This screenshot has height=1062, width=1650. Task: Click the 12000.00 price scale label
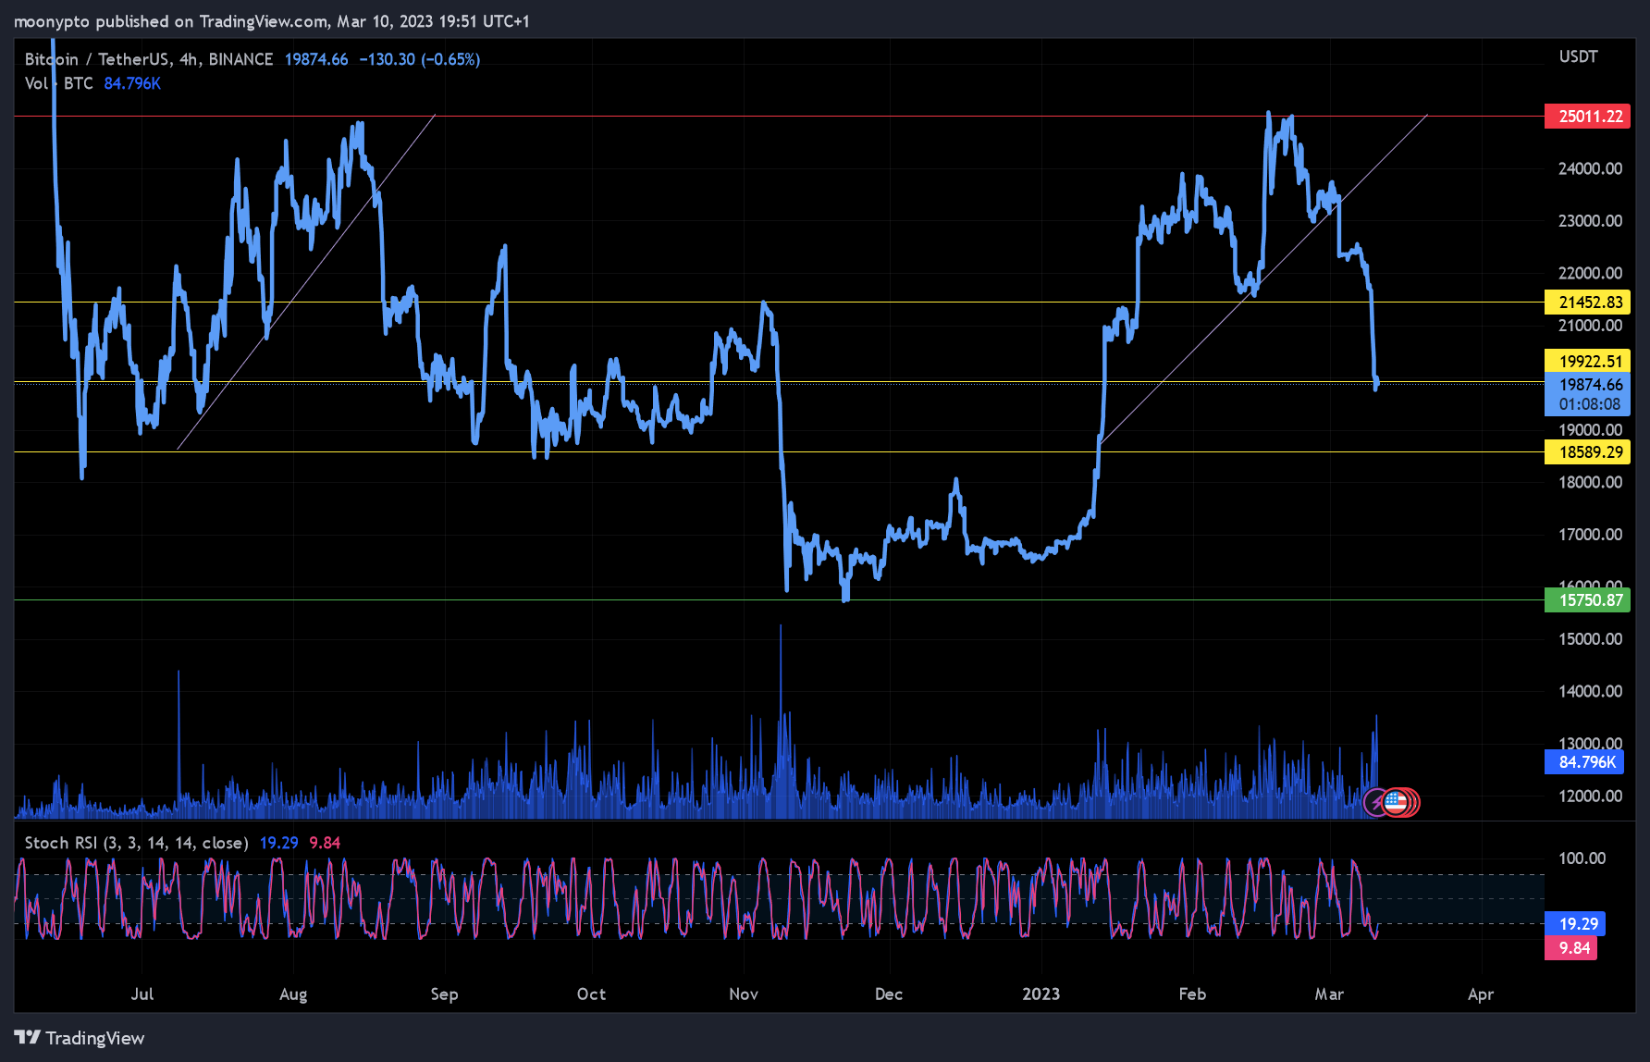tap(1591, 796)
